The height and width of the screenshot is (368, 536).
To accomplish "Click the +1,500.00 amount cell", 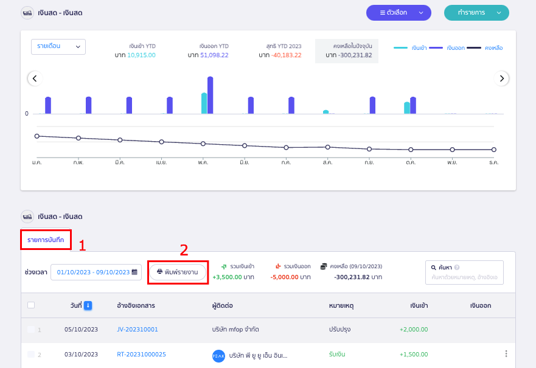I will (x=414, y=355).
